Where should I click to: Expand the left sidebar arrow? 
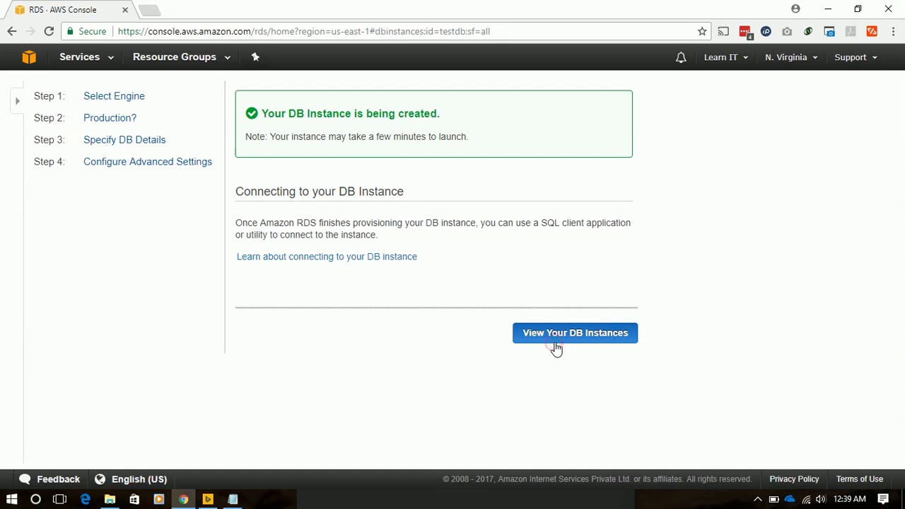[x=18, y=101]
